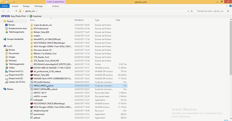Select the RBSoft_V1.6_Mobile_Tool folder icon

click(x=32, y=54)
